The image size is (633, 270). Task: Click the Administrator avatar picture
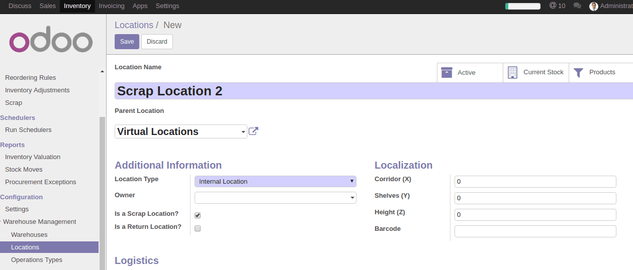(x=594, y=6)
